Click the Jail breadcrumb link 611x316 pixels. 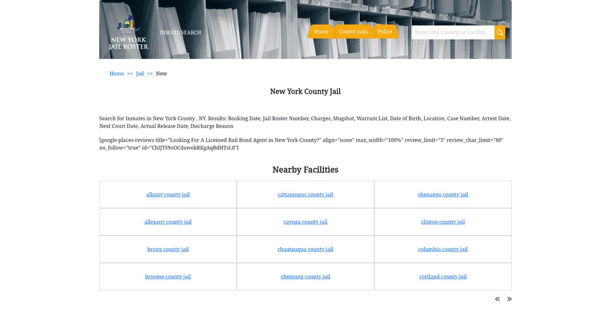pyautogui.click(x=140, y=73)
